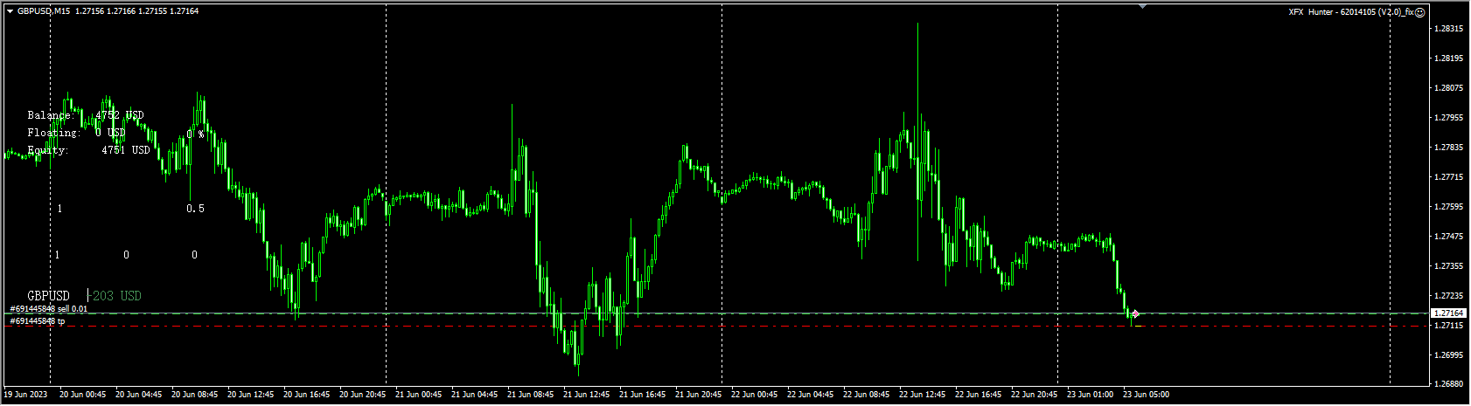Click price scale value 1.26880

(x=1449, y=383)
